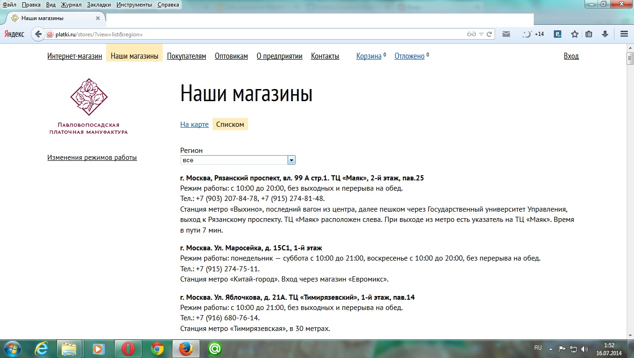Click the Изменения режимов работы link
634x358 pixels.
[92, 158]
